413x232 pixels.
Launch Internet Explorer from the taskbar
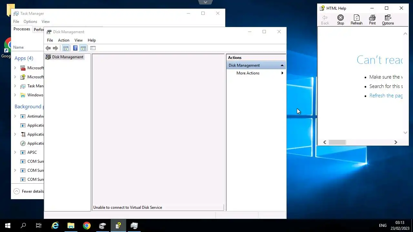click(55, 226)
